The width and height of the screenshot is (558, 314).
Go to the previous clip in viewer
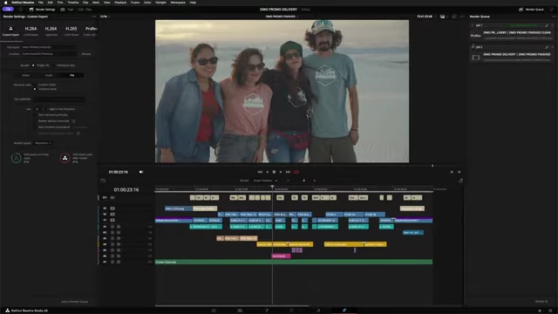[x=452, y=172]
